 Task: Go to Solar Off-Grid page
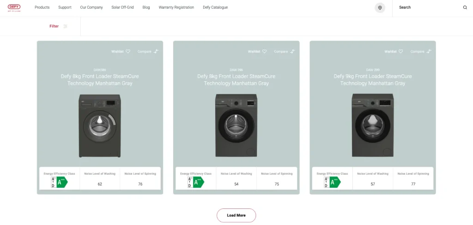tap(122, 7)
